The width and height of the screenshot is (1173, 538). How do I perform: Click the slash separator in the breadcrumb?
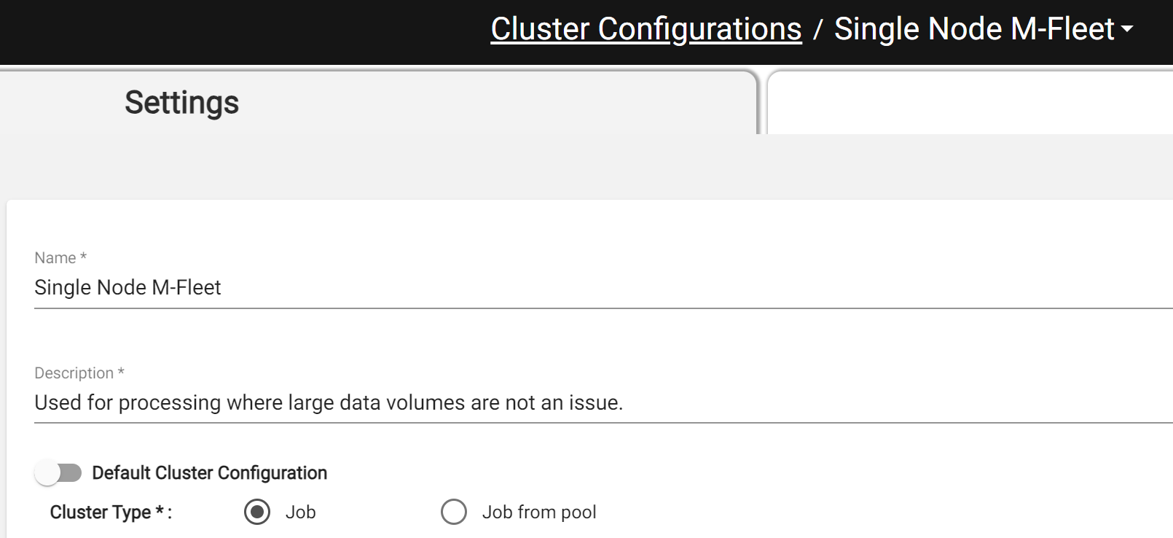click(818, 30)
